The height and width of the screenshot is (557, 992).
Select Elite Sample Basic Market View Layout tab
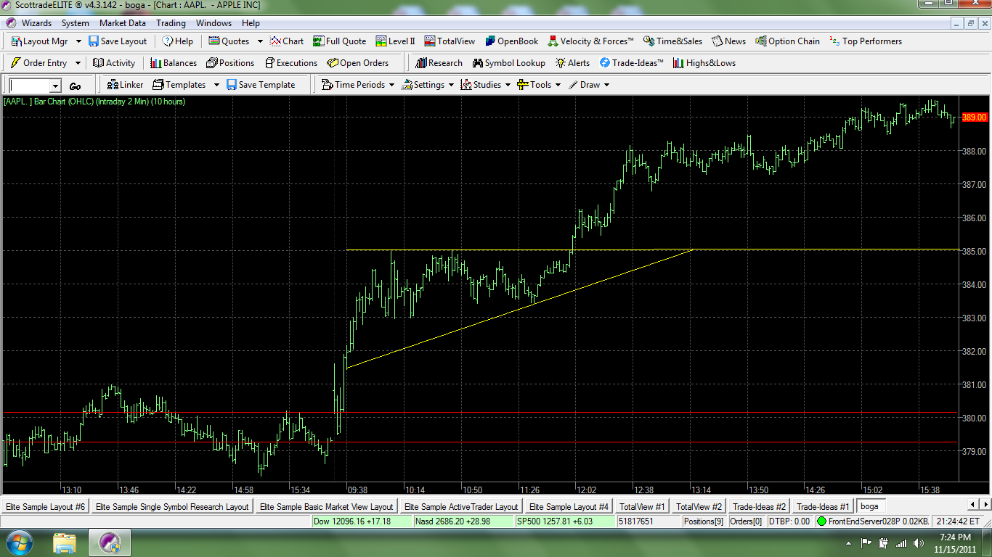[x=326, y=506]
